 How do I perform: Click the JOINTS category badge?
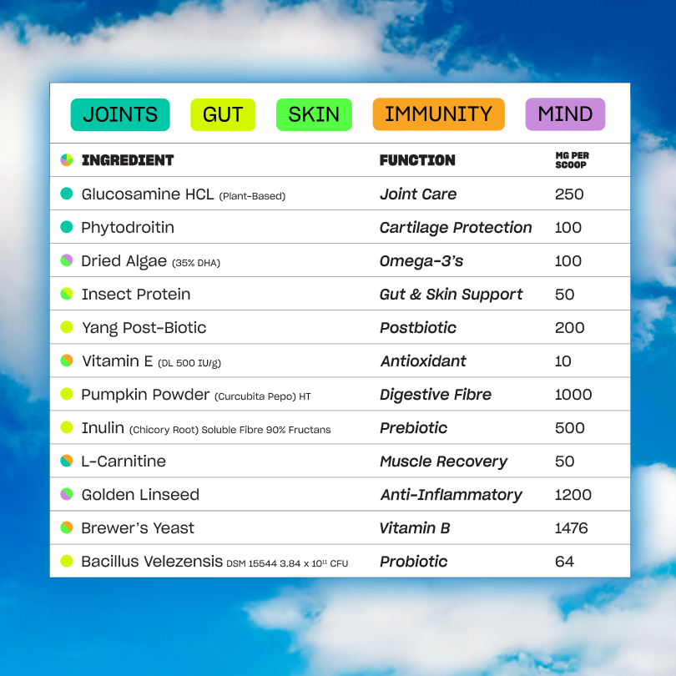click(120, 114)
